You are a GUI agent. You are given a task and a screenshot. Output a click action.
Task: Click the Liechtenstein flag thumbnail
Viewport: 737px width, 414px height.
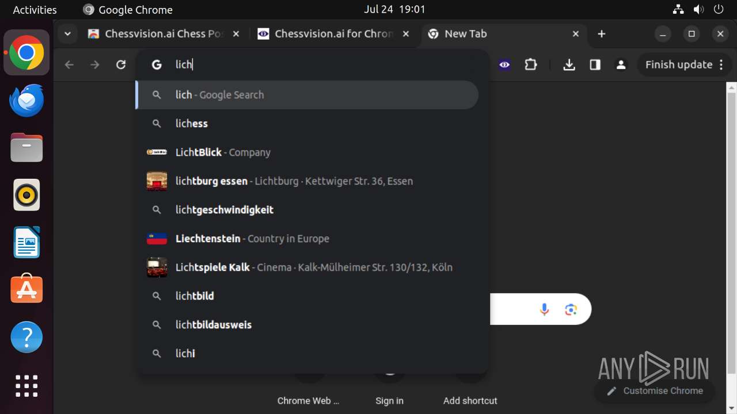157,239
